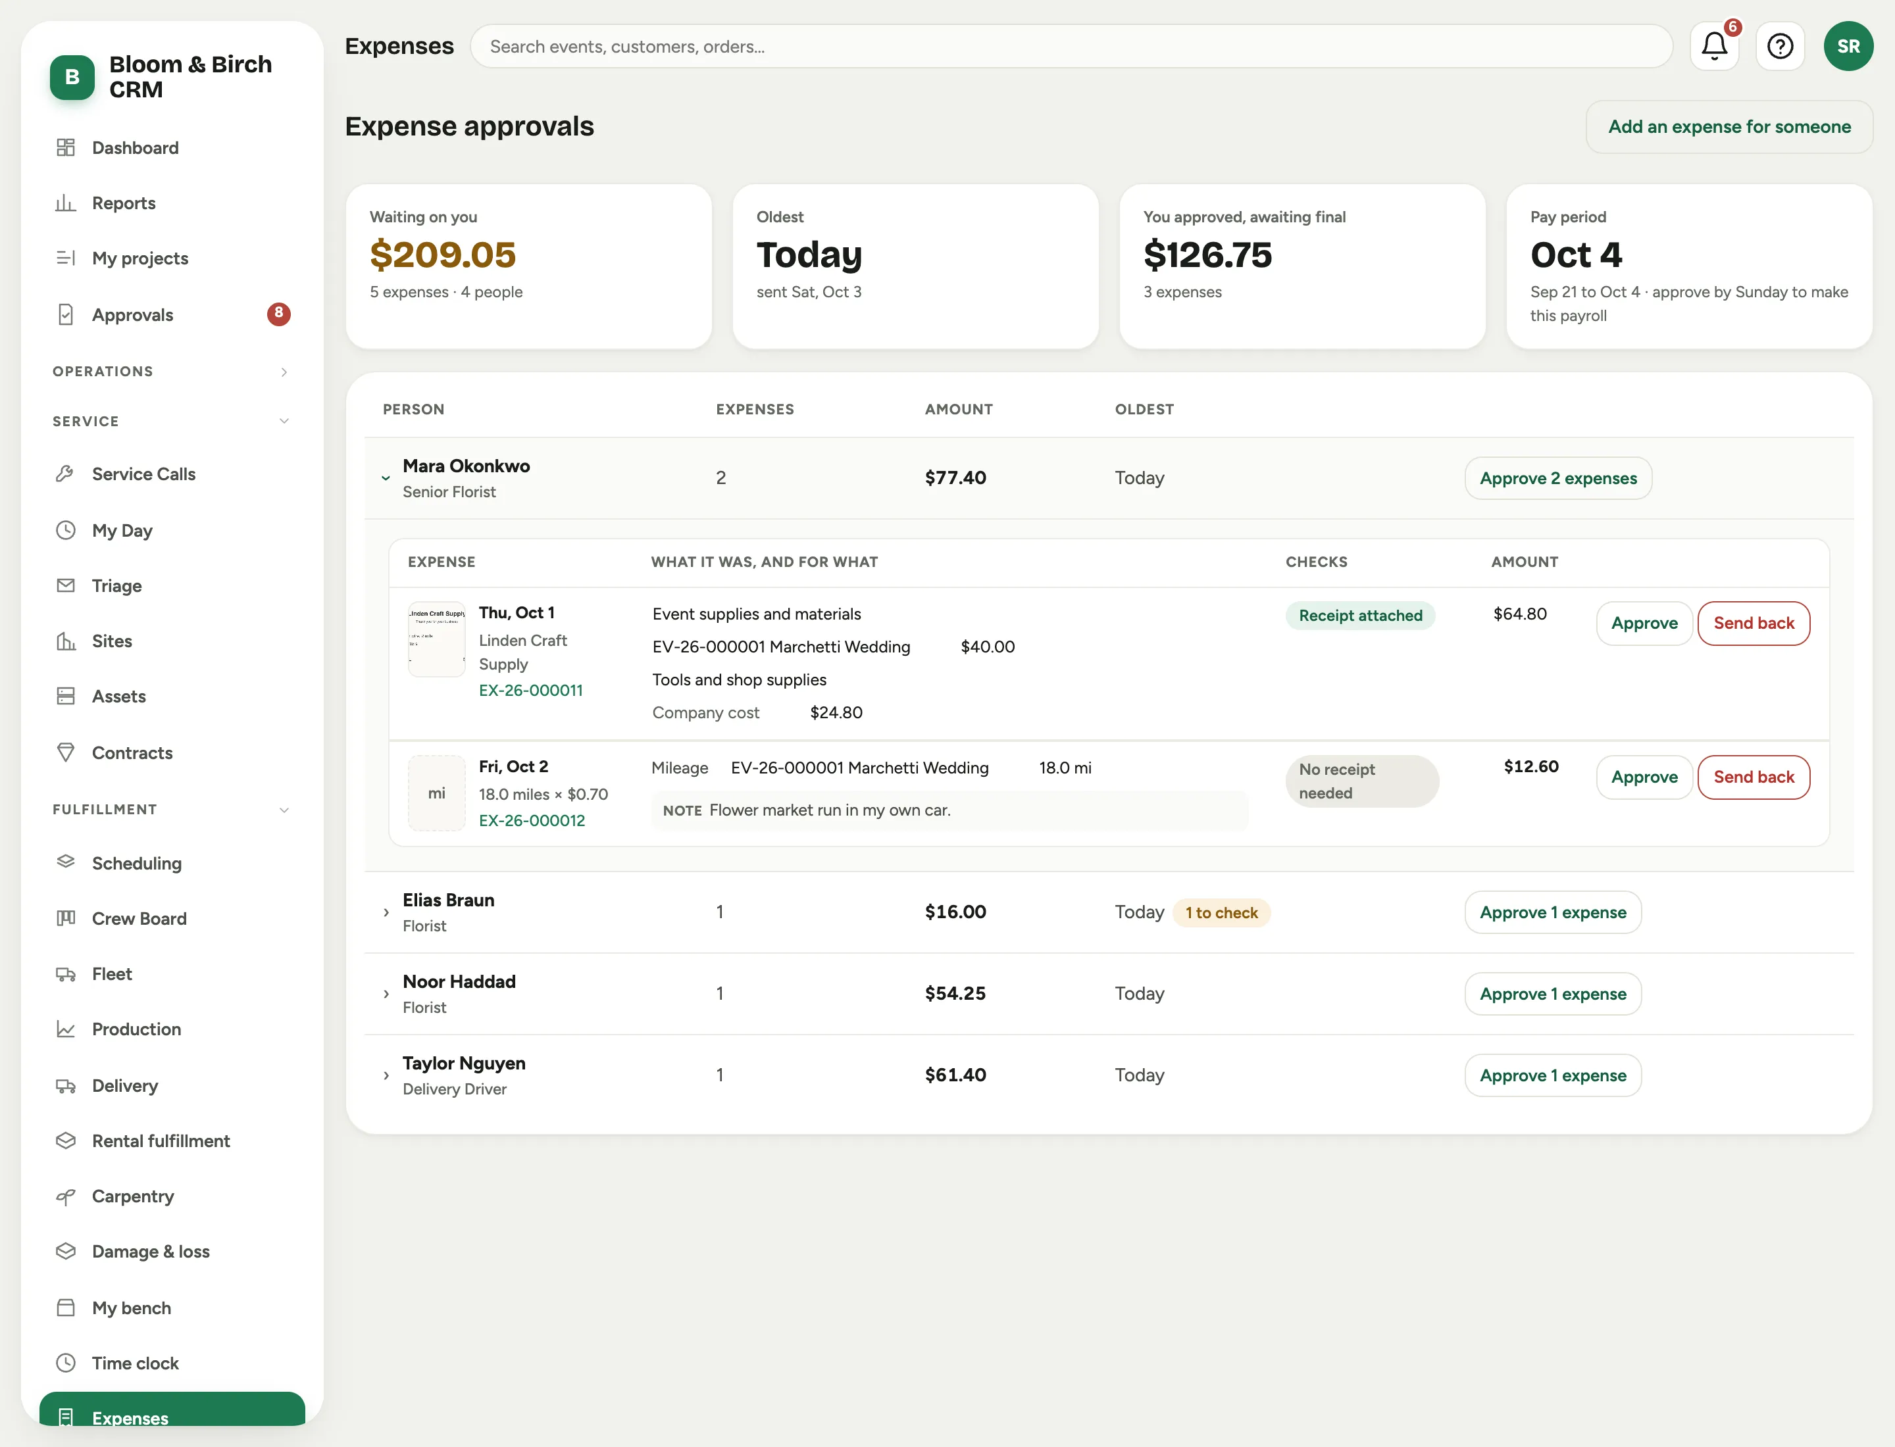Expand Elias Braun's expense row
Screen dimensions: 1895x1447
(x=386, y=913)
